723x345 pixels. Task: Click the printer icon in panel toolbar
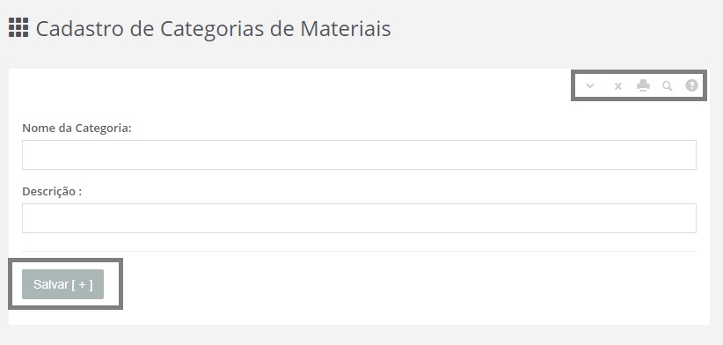(643, 85)
